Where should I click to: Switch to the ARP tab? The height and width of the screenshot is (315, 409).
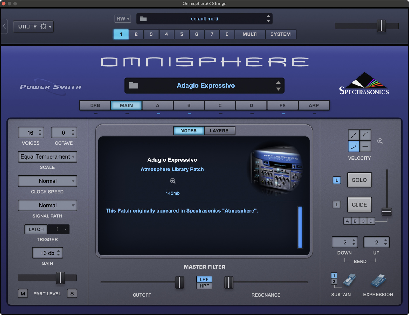314,105
